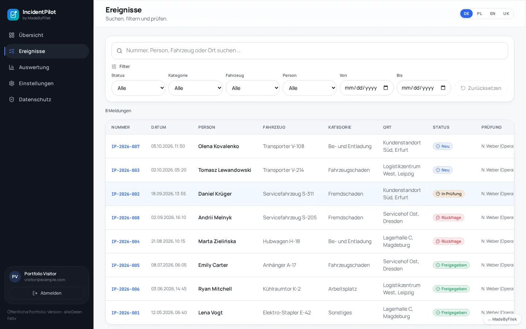Open the Bis date calendar picker icon
The height and width of the screenshot is (329, 526).
pyautogui.click(x=443, y=88)
